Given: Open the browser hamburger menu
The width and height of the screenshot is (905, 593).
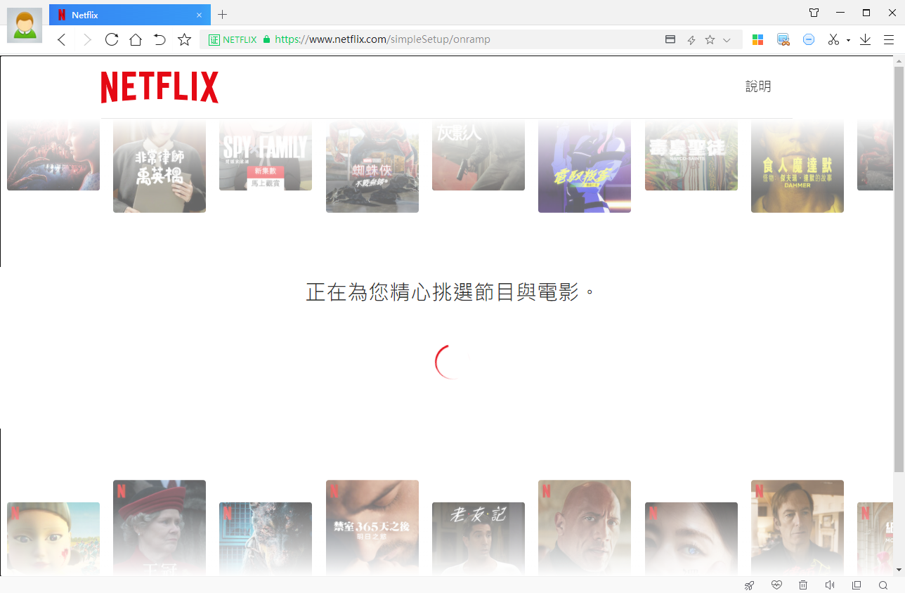Looking at the screenshot, I should coord(889,40).
